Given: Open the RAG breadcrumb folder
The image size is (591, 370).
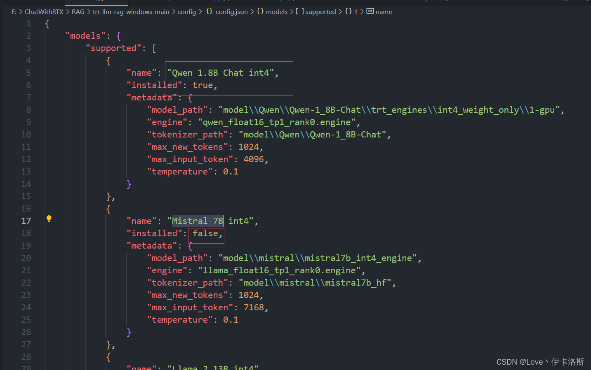Looking at the screenshot, I should point(78,12).
